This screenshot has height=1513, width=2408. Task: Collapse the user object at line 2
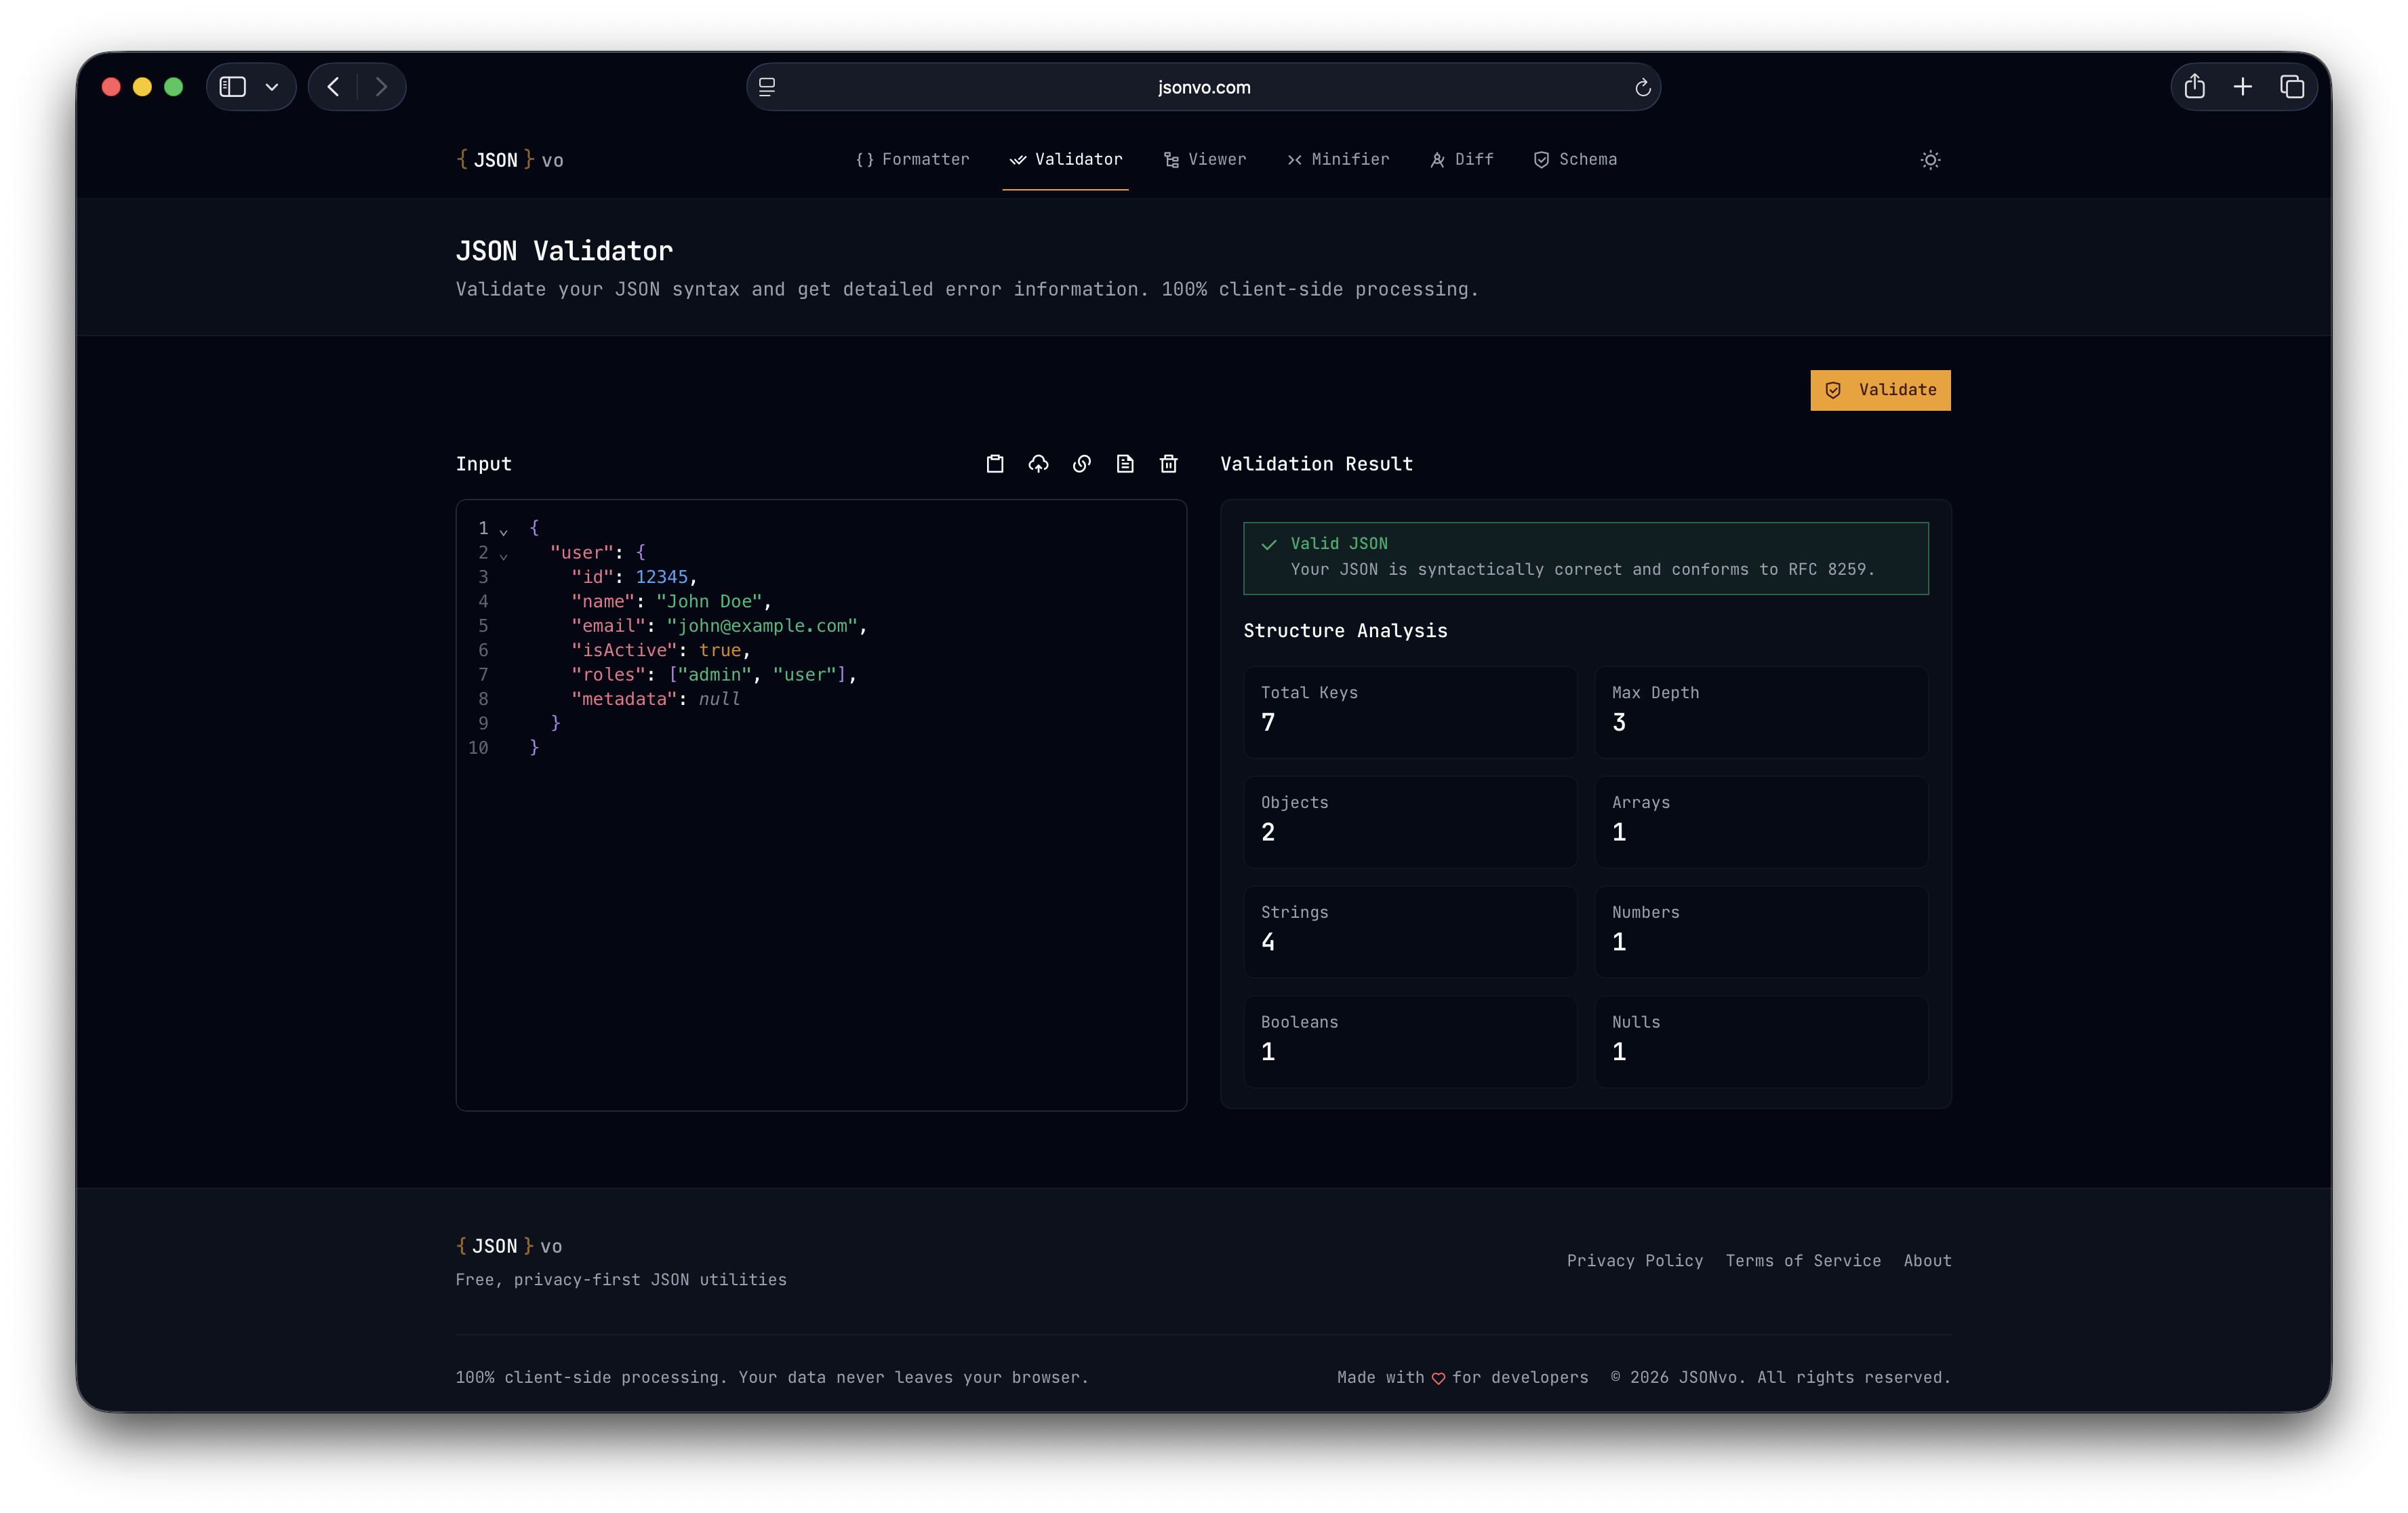tap(504, 556)
